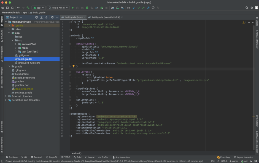259x163 pixels.
Task: Show the Profiler tool window
Action: 103,157
